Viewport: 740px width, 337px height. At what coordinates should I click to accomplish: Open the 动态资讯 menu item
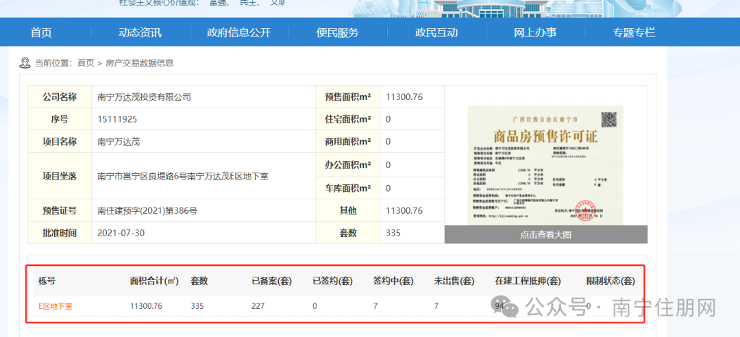point(140,33)
